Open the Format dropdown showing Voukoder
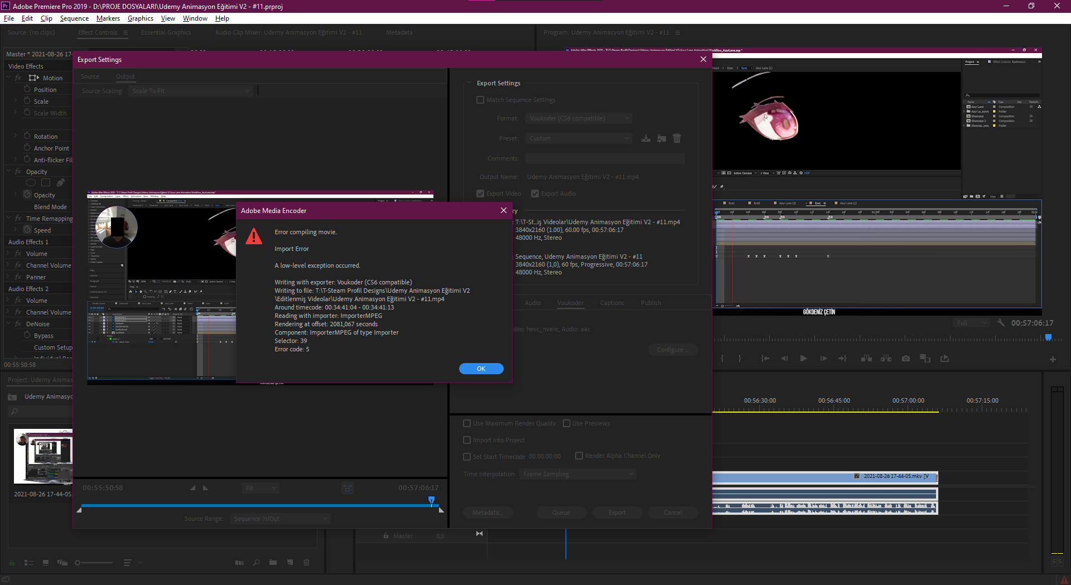The height and width of the screenshot is (585, 1071). [x=579, y=118]
